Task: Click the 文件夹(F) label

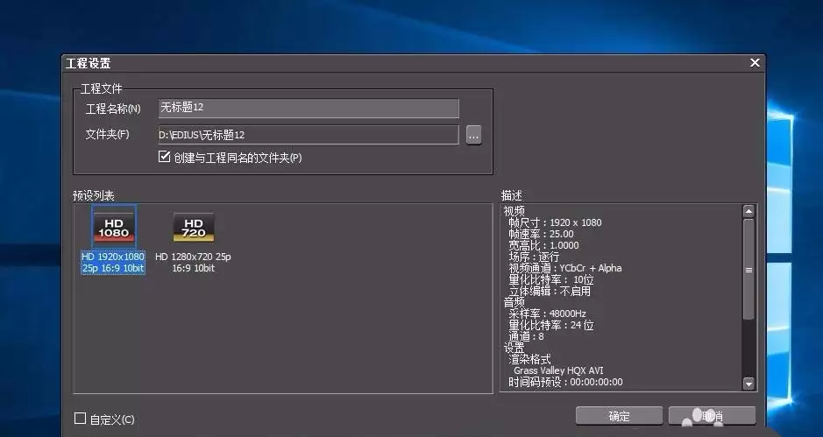Action: (x=107, y=134)
